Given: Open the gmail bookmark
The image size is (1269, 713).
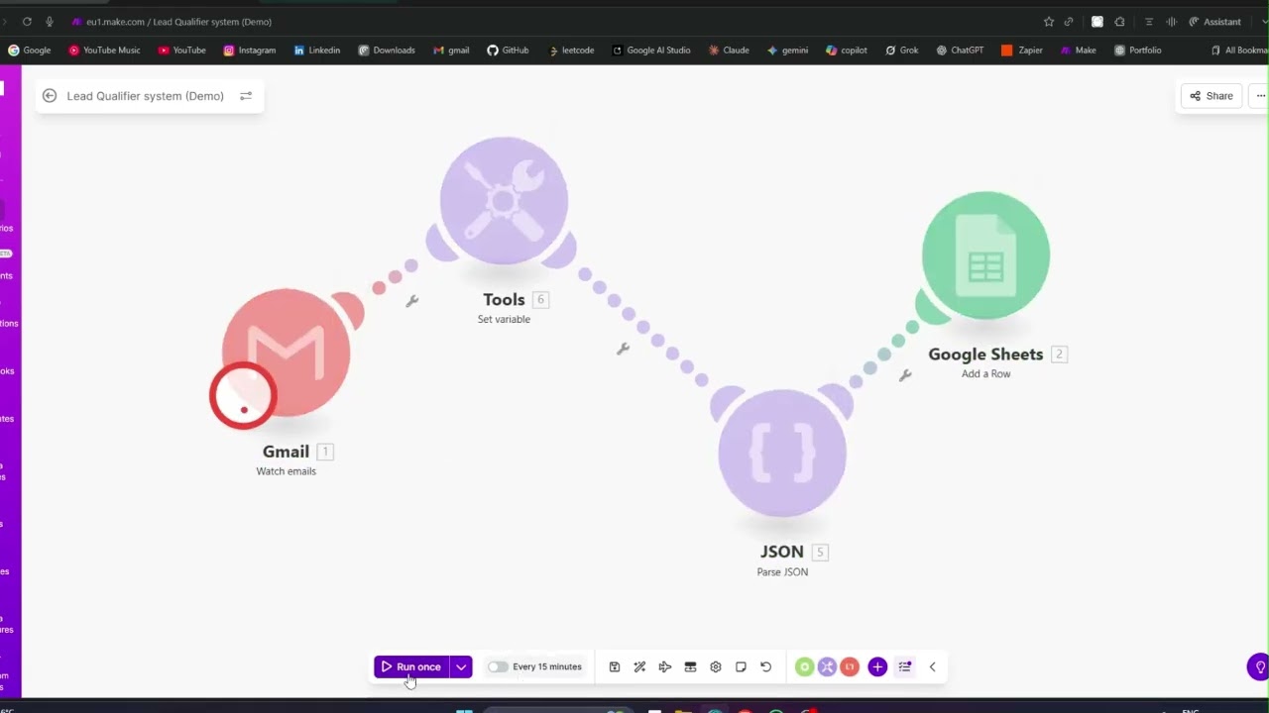Looking at the screenshot, I should 451,51.
